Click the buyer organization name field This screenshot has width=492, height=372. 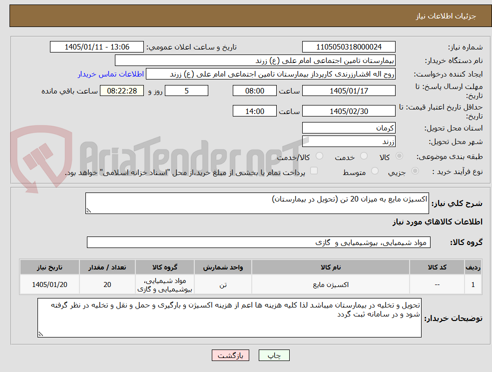[x=255, y=60]
